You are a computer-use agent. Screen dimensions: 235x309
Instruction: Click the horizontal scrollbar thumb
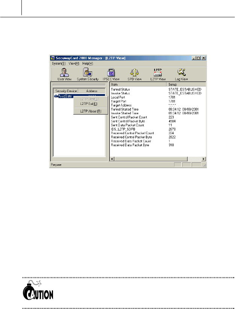click(151, 159)
